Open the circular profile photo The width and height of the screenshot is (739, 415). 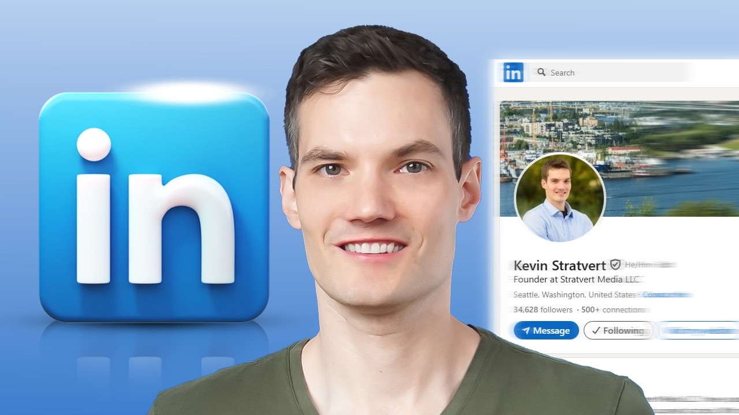pyautogui.click(x=559, y=198)
